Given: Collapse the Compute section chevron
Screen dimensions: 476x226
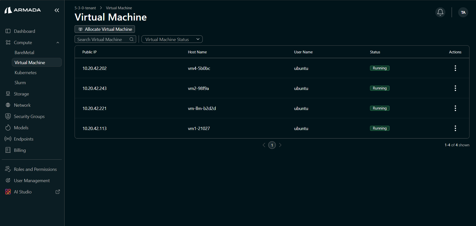Looking at the screenshot, I should (58, 43).
